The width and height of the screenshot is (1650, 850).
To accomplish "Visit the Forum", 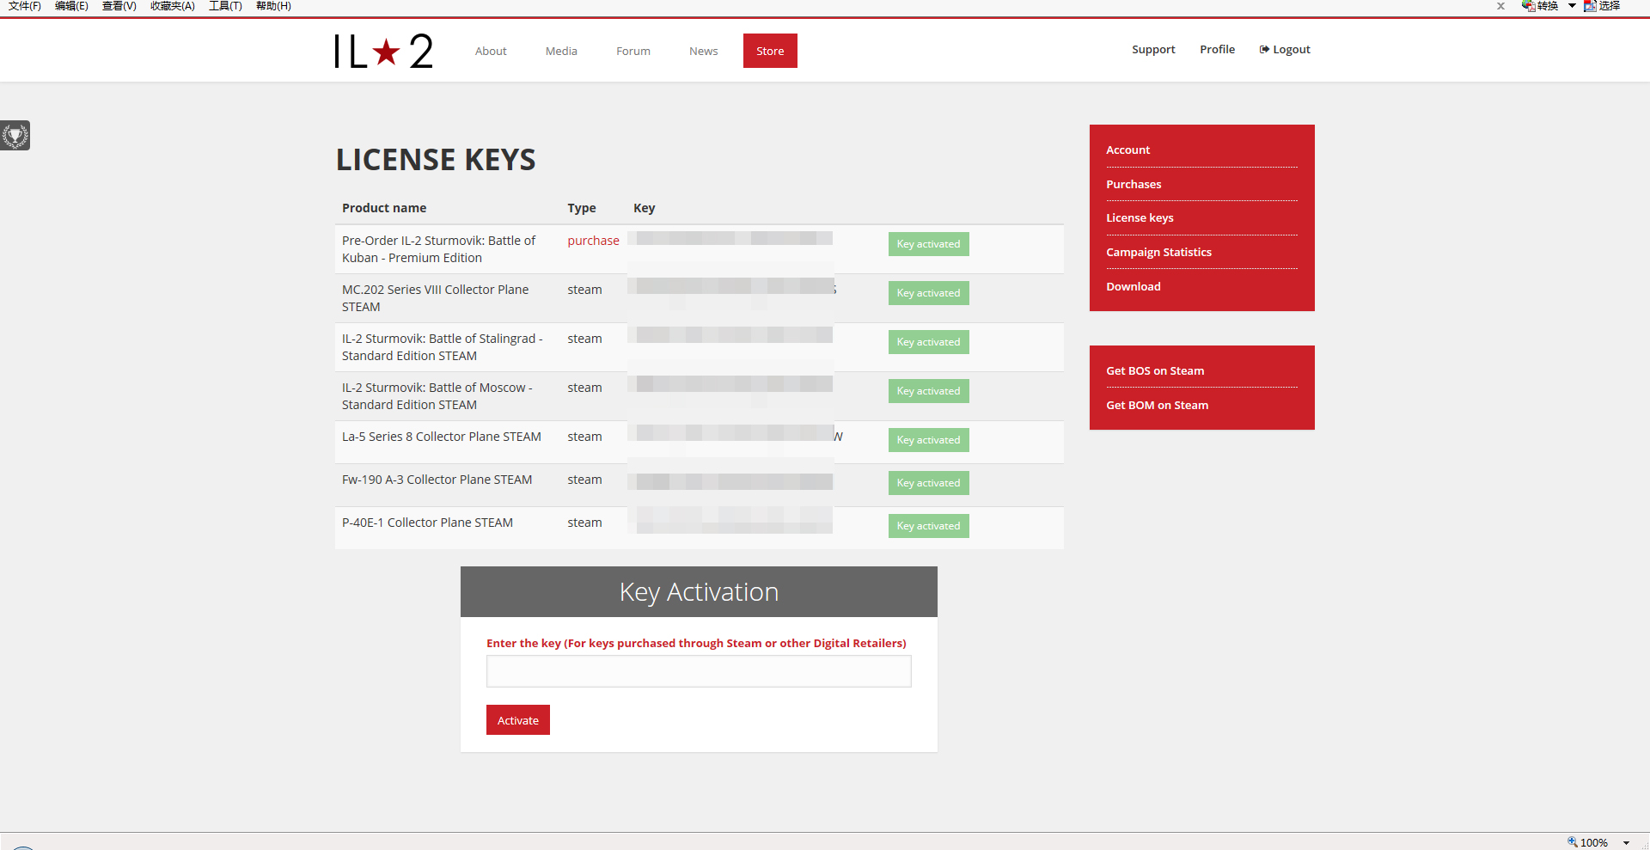I will tap(633, 51).
